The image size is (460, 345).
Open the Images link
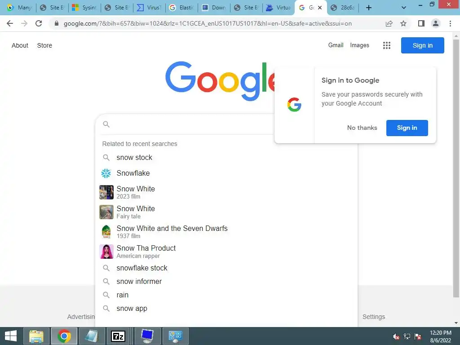(359, 45)
